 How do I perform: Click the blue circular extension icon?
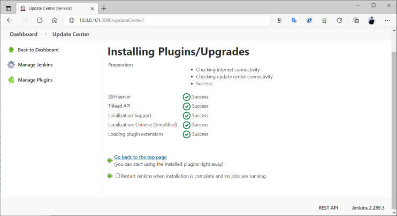click(309, 20)
